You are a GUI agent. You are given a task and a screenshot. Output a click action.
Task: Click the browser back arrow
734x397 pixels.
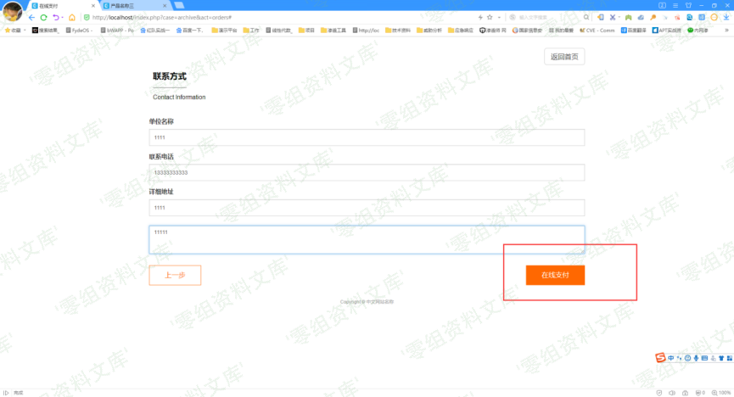click(x=31, y=17)
